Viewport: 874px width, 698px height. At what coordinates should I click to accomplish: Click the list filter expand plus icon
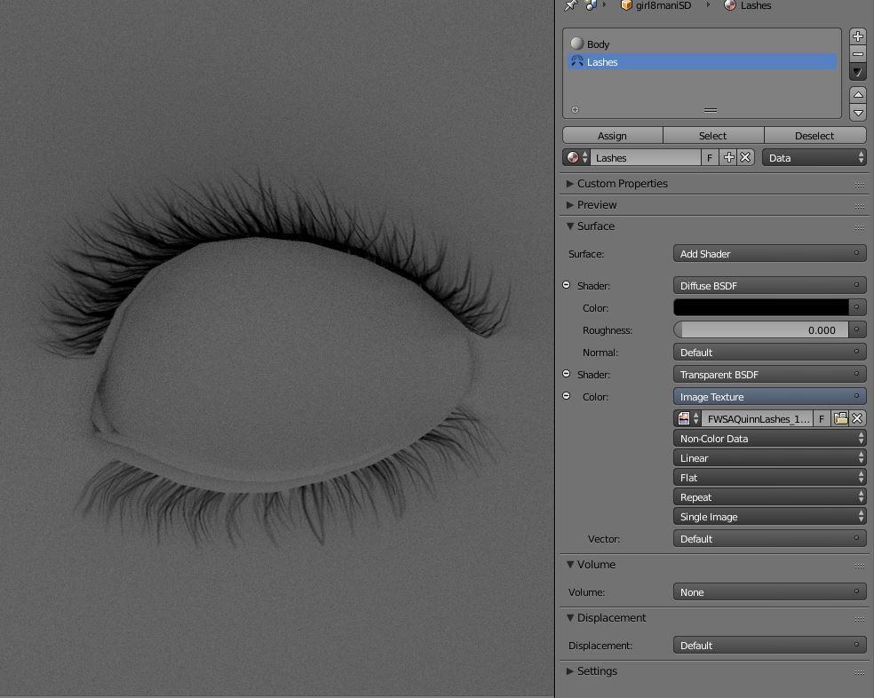pos(576,110)
